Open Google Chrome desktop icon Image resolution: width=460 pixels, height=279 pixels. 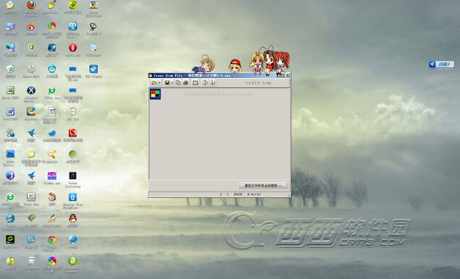coord(52,243)
